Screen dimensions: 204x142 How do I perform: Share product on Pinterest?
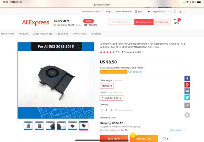[x=187, y=85]
